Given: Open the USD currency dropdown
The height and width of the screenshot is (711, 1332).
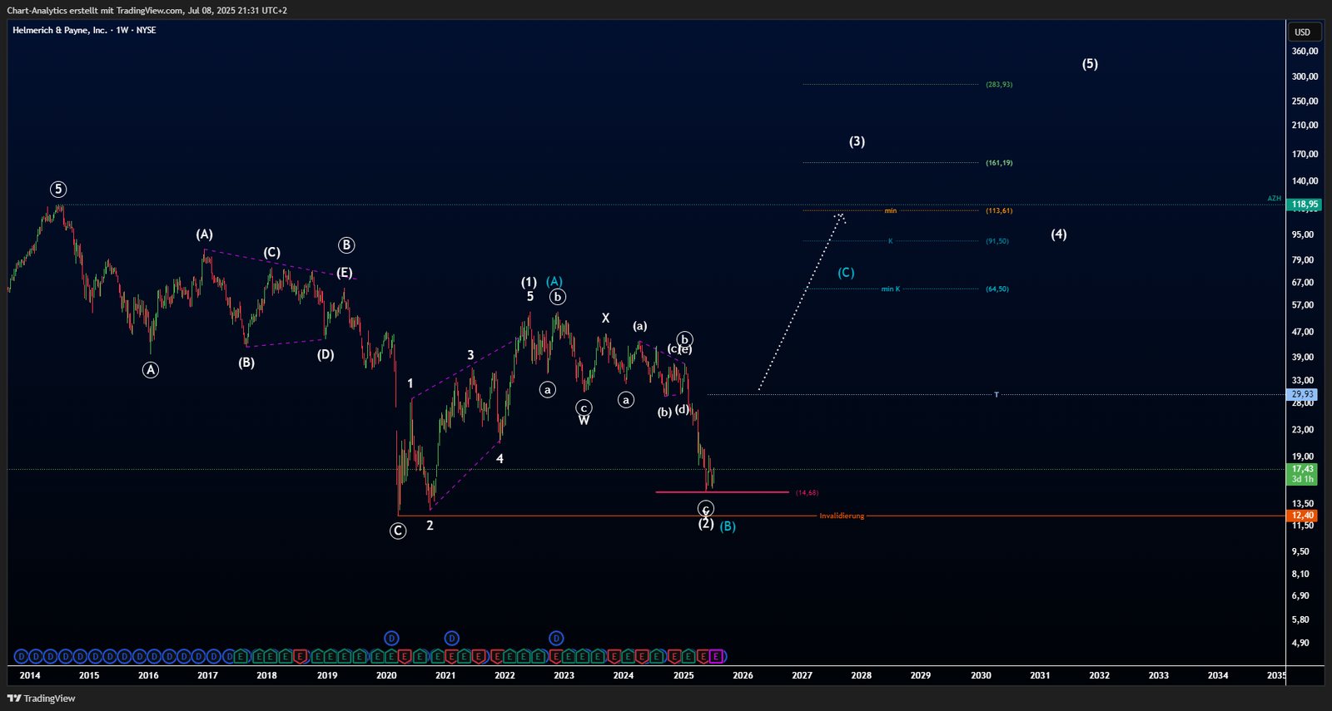Looking at the screenshot, I should pyautogui.click(x=1302, y=32).
